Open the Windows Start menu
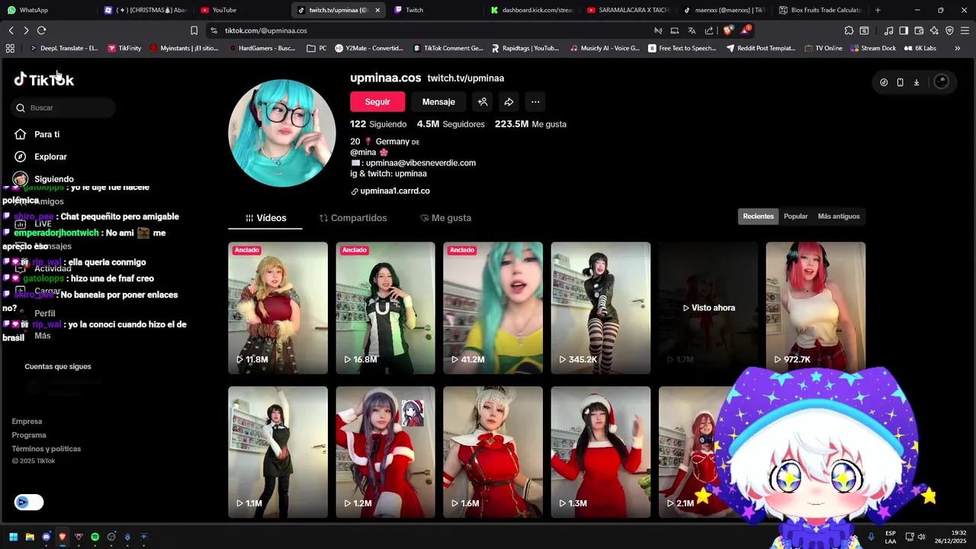Image resolution: width=976 pixels, height=549 pixels. click(13, 537)
